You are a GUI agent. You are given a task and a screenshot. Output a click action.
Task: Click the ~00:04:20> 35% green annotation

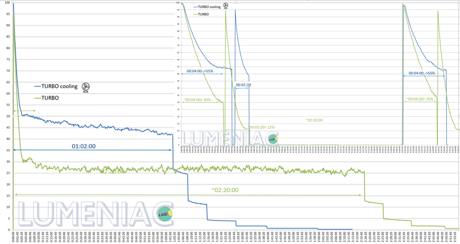pyautogui.click(x=420, y=99)
